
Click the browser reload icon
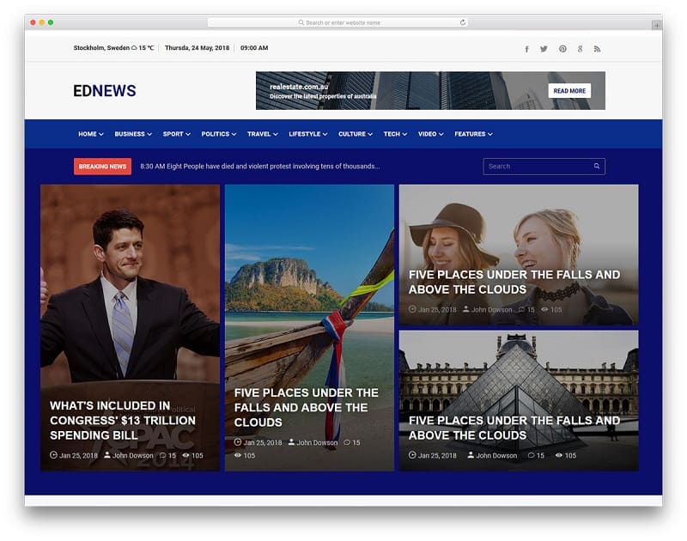pos(463,22)
